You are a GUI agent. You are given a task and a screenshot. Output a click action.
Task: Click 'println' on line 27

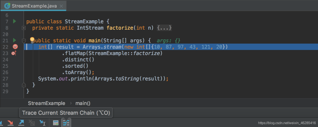[x=81, y=78]
